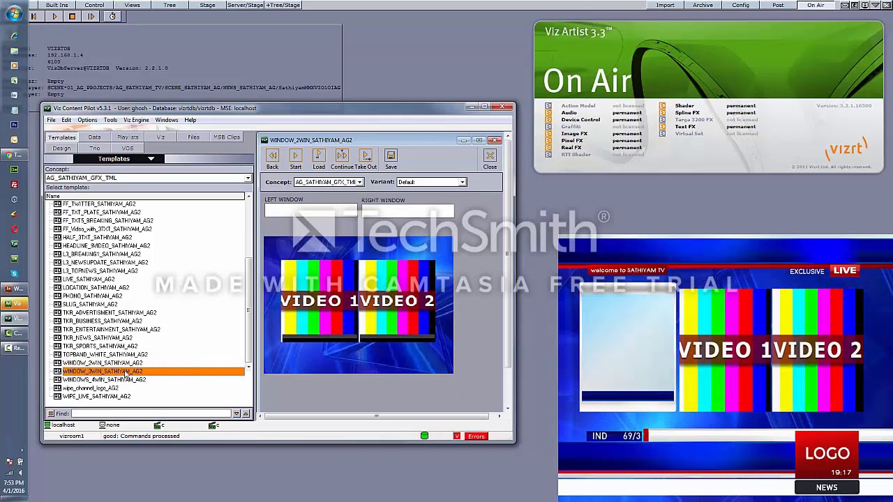Click in the Find input field
The height and width of the screenshot is (502, 893).
pos(150,413)
